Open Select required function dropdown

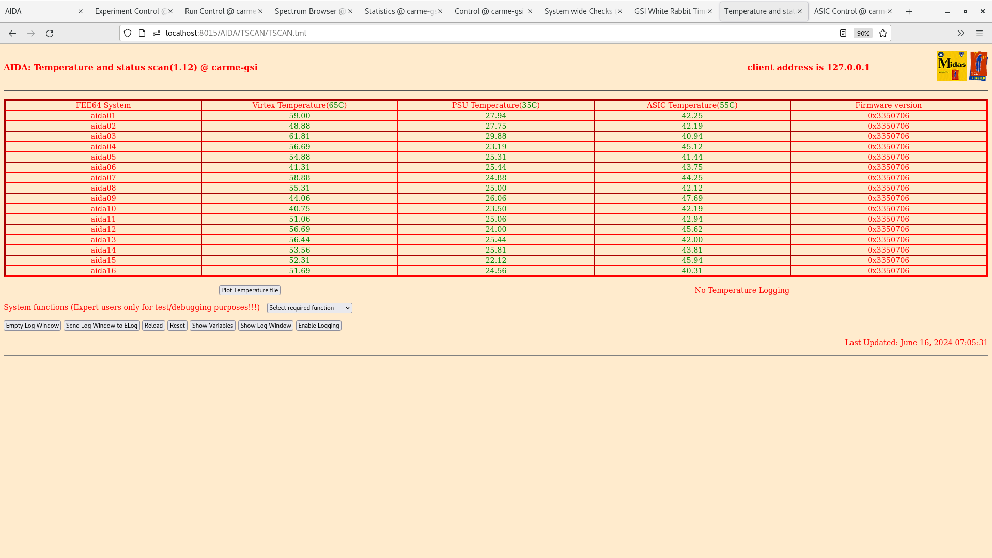(308, 308)
